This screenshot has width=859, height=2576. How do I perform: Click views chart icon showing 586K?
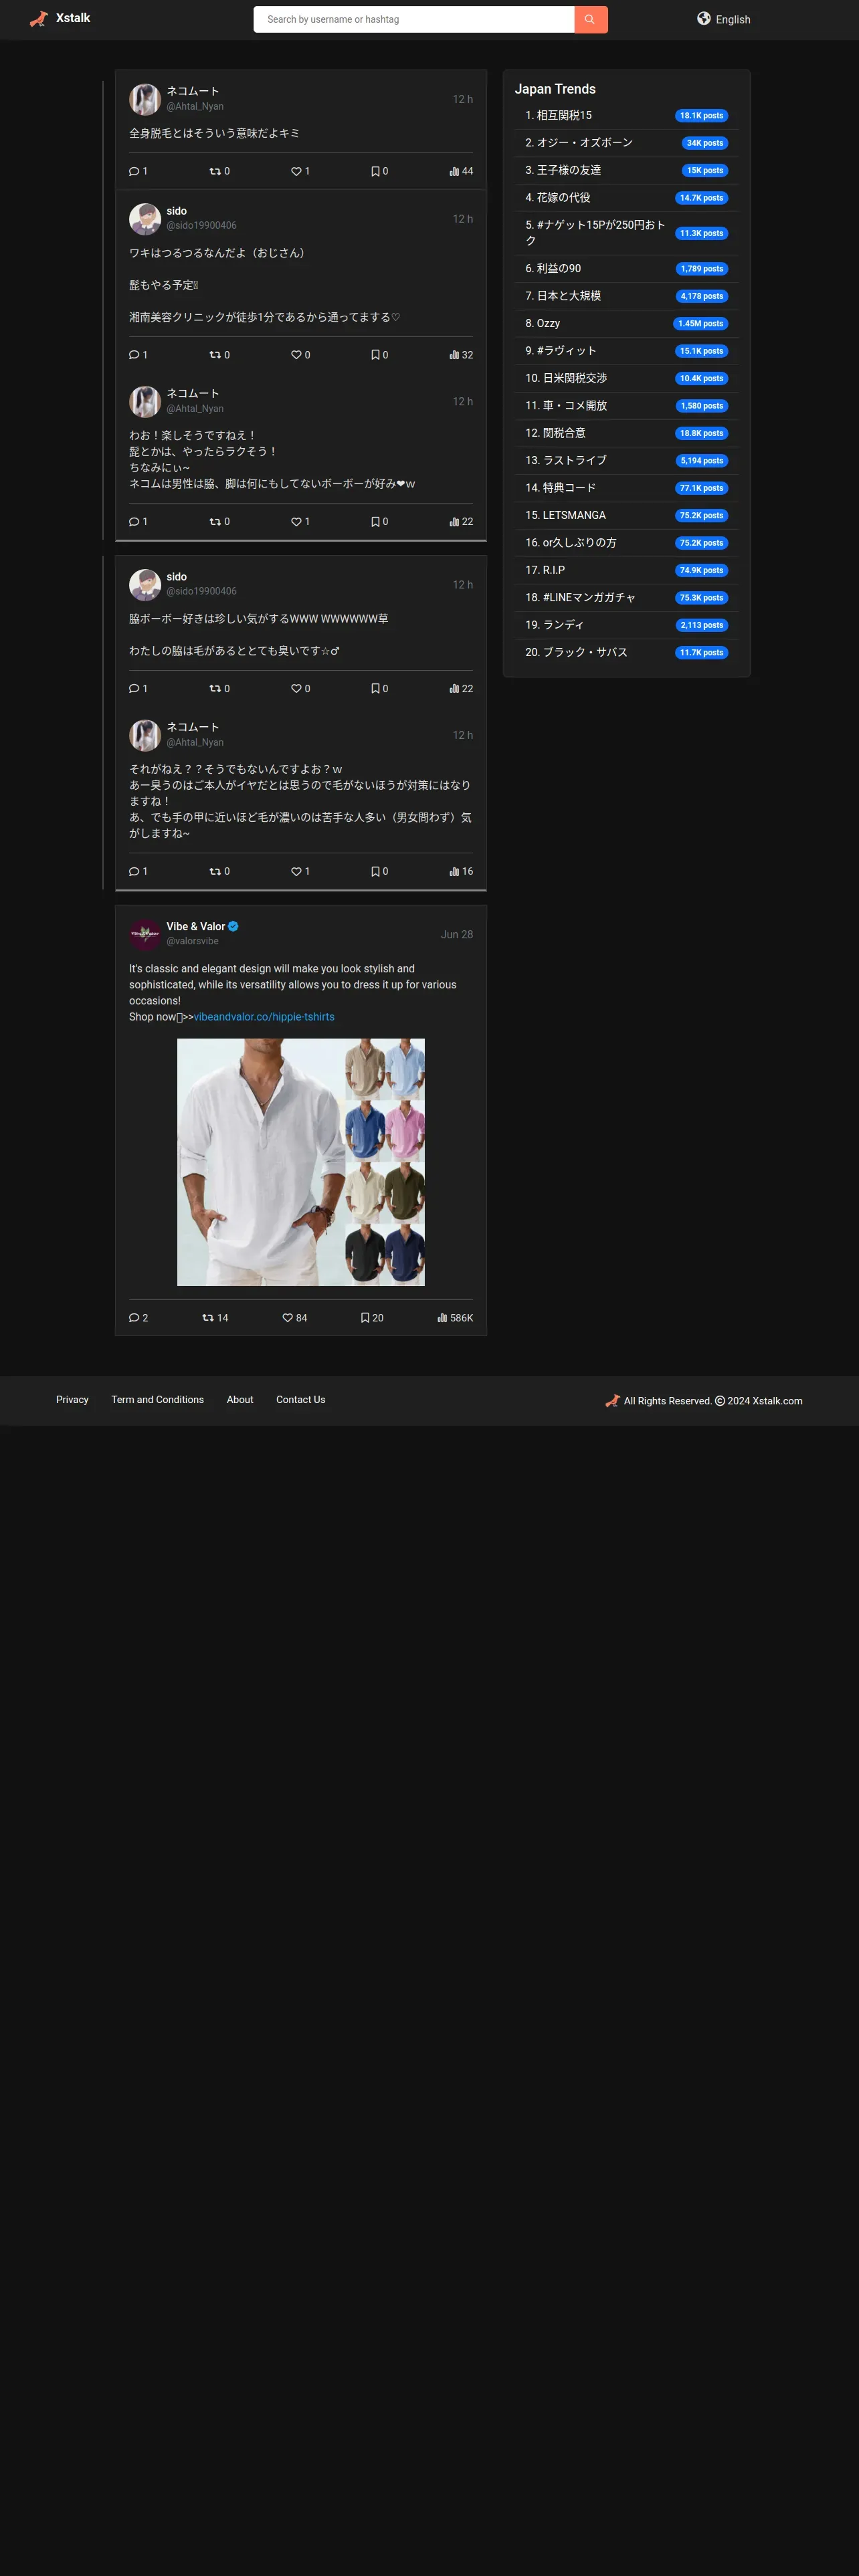pos(442,1318)
